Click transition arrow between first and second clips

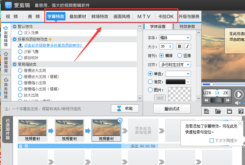(x=51, y=131)
